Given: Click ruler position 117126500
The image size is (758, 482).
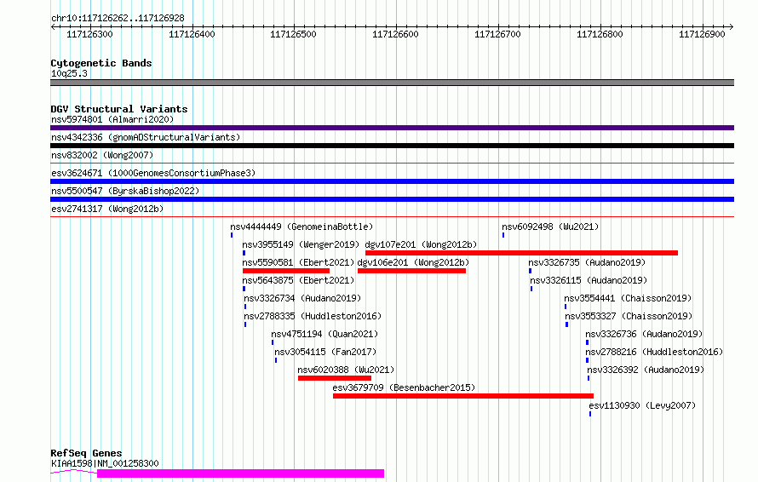Looking at the screenshot, I should coord(293,34).
